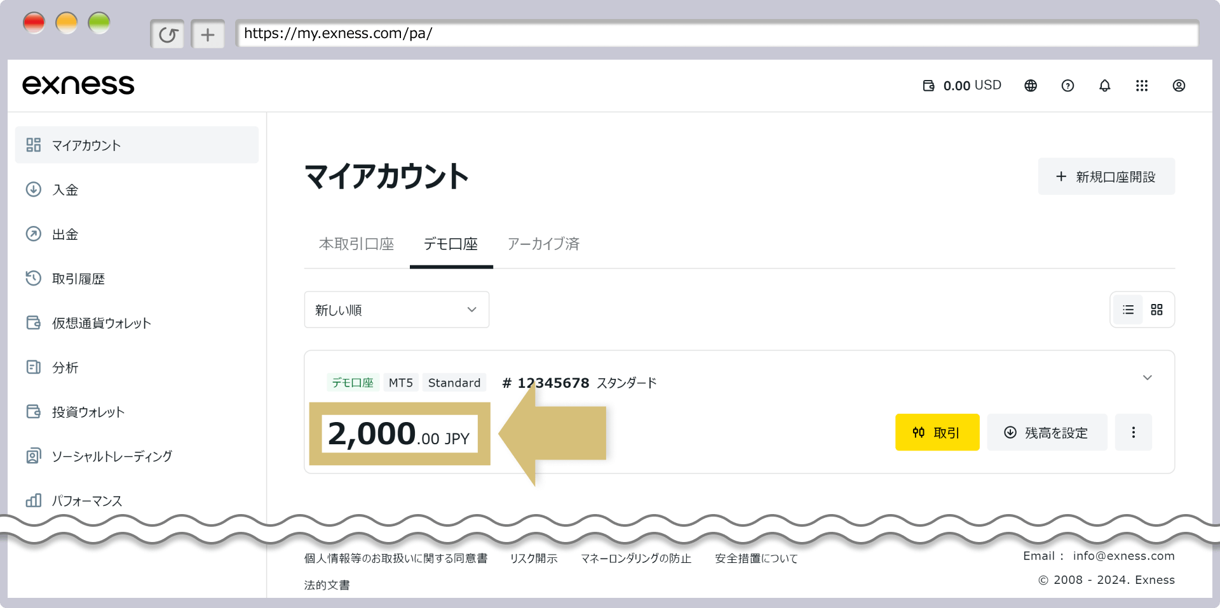
Task: Open the account three-dot more menu
Action: [x=1134, y=432]
